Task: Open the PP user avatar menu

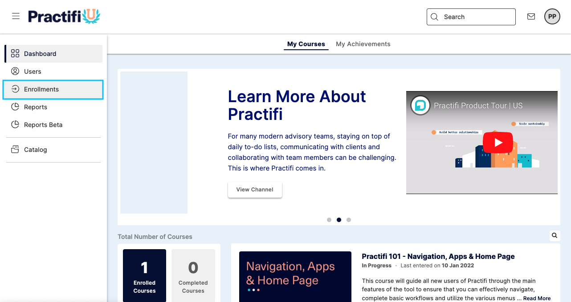Action: (552, 16)
